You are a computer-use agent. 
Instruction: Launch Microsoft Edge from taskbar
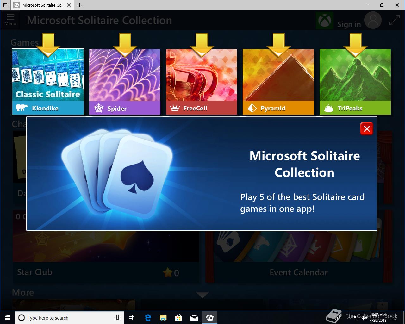click(148, 318)
